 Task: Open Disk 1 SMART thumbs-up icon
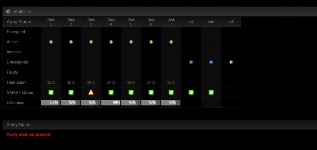pyautogui.click(x=51, y=92)
